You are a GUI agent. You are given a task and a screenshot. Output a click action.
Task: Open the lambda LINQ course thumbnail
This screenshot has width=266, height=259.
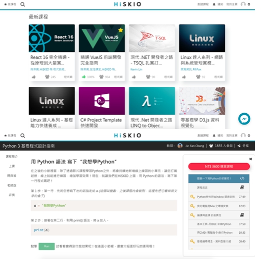click(152, 101)
